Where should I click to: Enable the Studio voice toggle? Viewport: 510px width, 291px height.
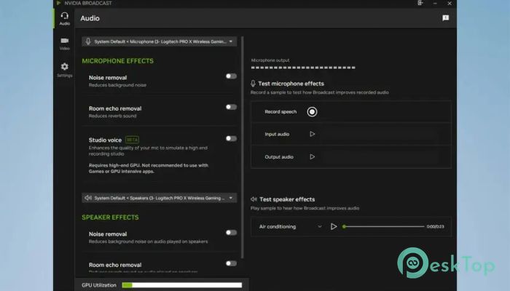[231, 138]
